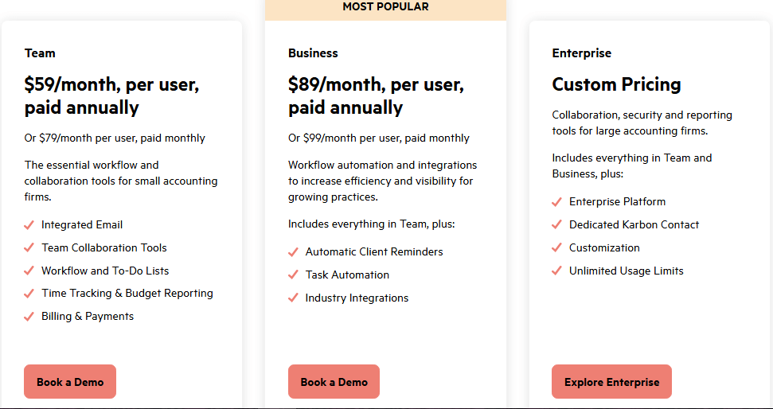The width and height of the screenshot is (773, 409).
Task: Click the Custom Pricing heading
Action: coord(616,84)
